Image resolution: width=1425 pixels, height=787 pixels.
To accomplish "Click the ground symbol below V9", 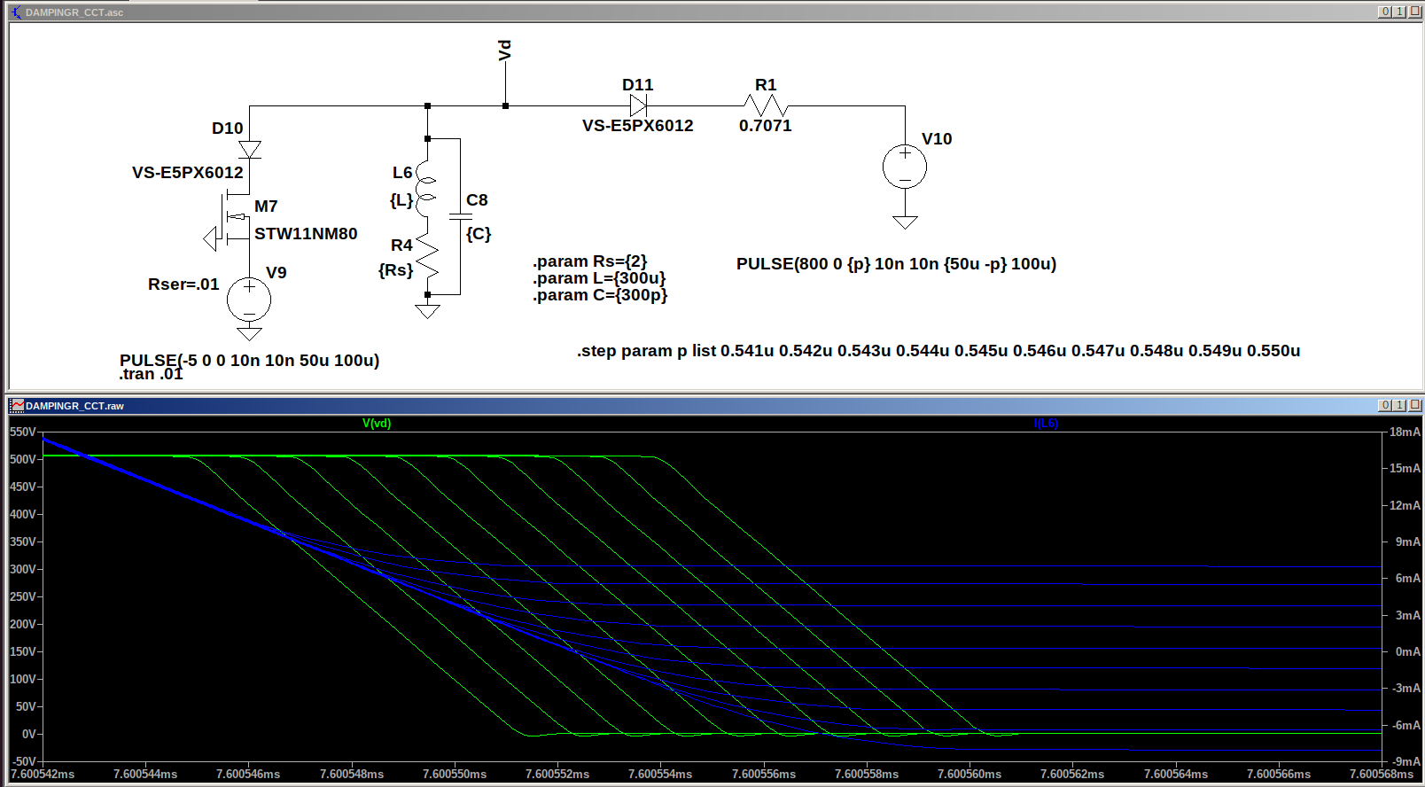I will point(249,334).
